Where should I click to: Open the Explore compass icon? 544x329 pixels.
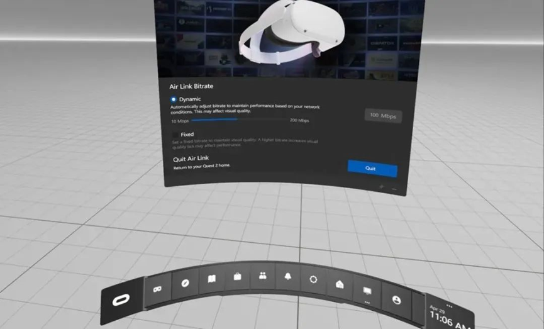tap(186, 283)
